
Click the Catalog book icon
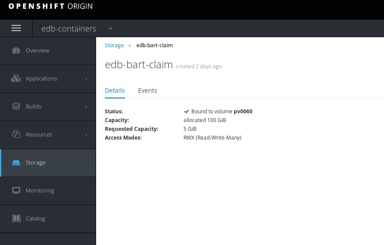17,218
